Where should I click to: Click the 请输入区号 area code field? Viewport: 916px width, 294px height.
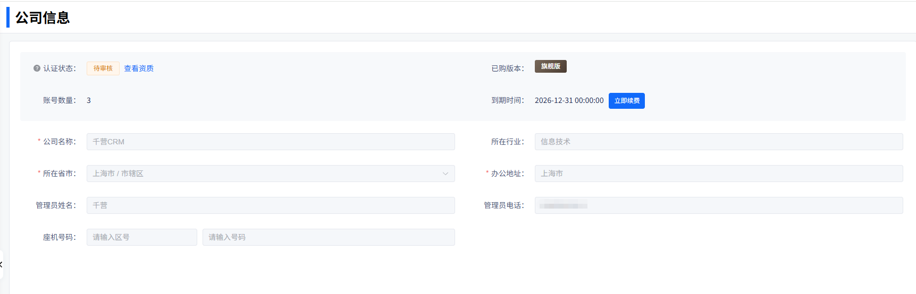[x=141, y=237]
